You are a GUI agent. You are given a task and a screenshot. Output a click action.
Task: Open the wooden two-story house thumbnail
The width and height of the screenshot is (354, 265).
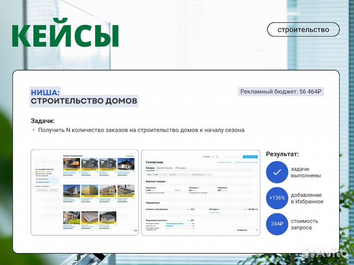pyautogui.click(x=108, y=191)
